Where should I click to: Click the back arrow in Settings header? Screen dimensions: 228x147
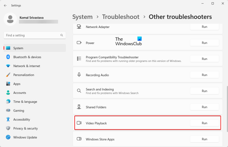[5, 6]
